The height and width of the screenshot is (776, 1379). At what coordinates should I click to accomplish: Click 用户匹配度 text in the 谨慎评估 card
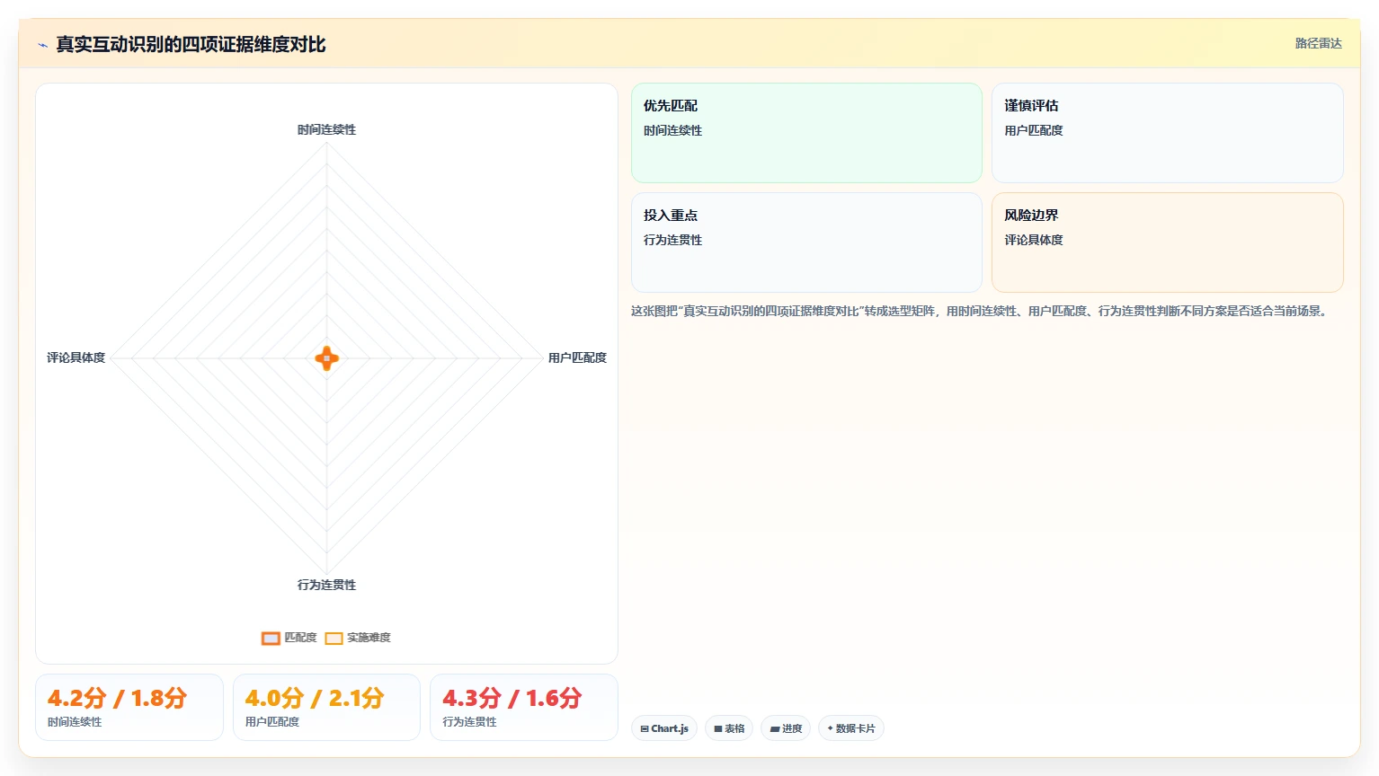click(1034, 130)
